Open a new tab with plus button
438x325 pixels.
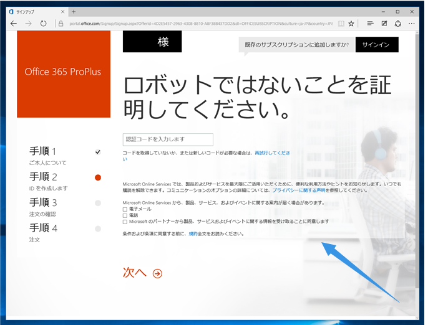pos(74,12)
